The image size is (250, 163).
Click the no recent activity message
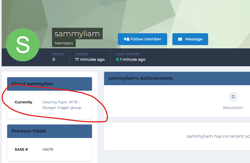tap(218, 136)
